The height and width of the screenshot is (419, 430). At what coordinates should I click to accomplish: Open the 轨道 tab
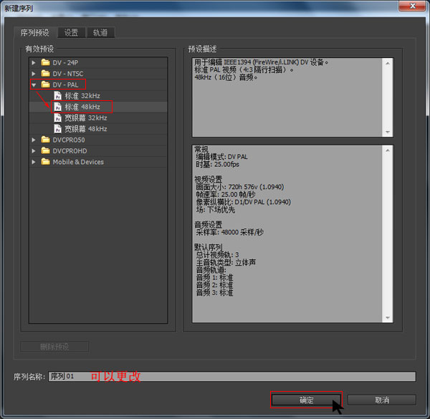point(100,33)
